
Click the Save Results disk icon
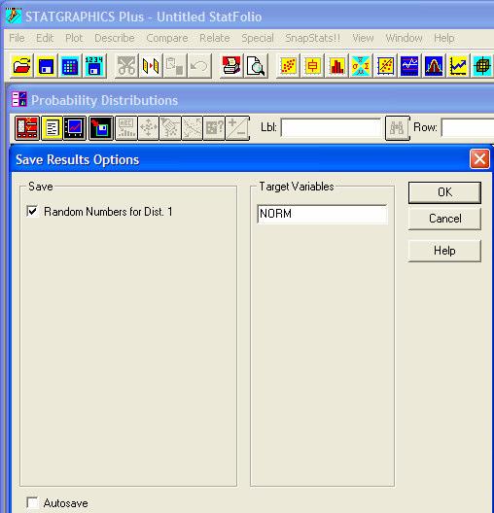tap(101, 128)
